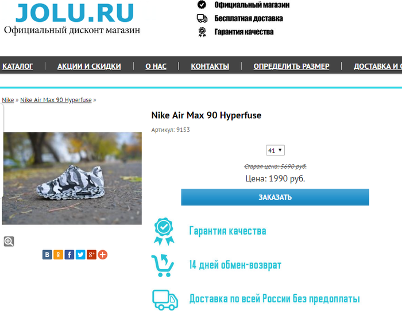Share on Google Plus icon
The image size is (402, 311).
(x=91, y=255)
